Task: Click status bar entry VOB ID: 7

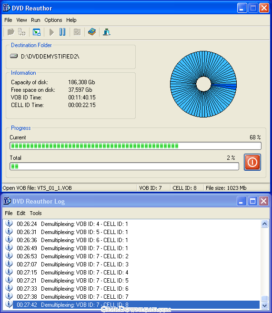Action: tap(151, 188)
